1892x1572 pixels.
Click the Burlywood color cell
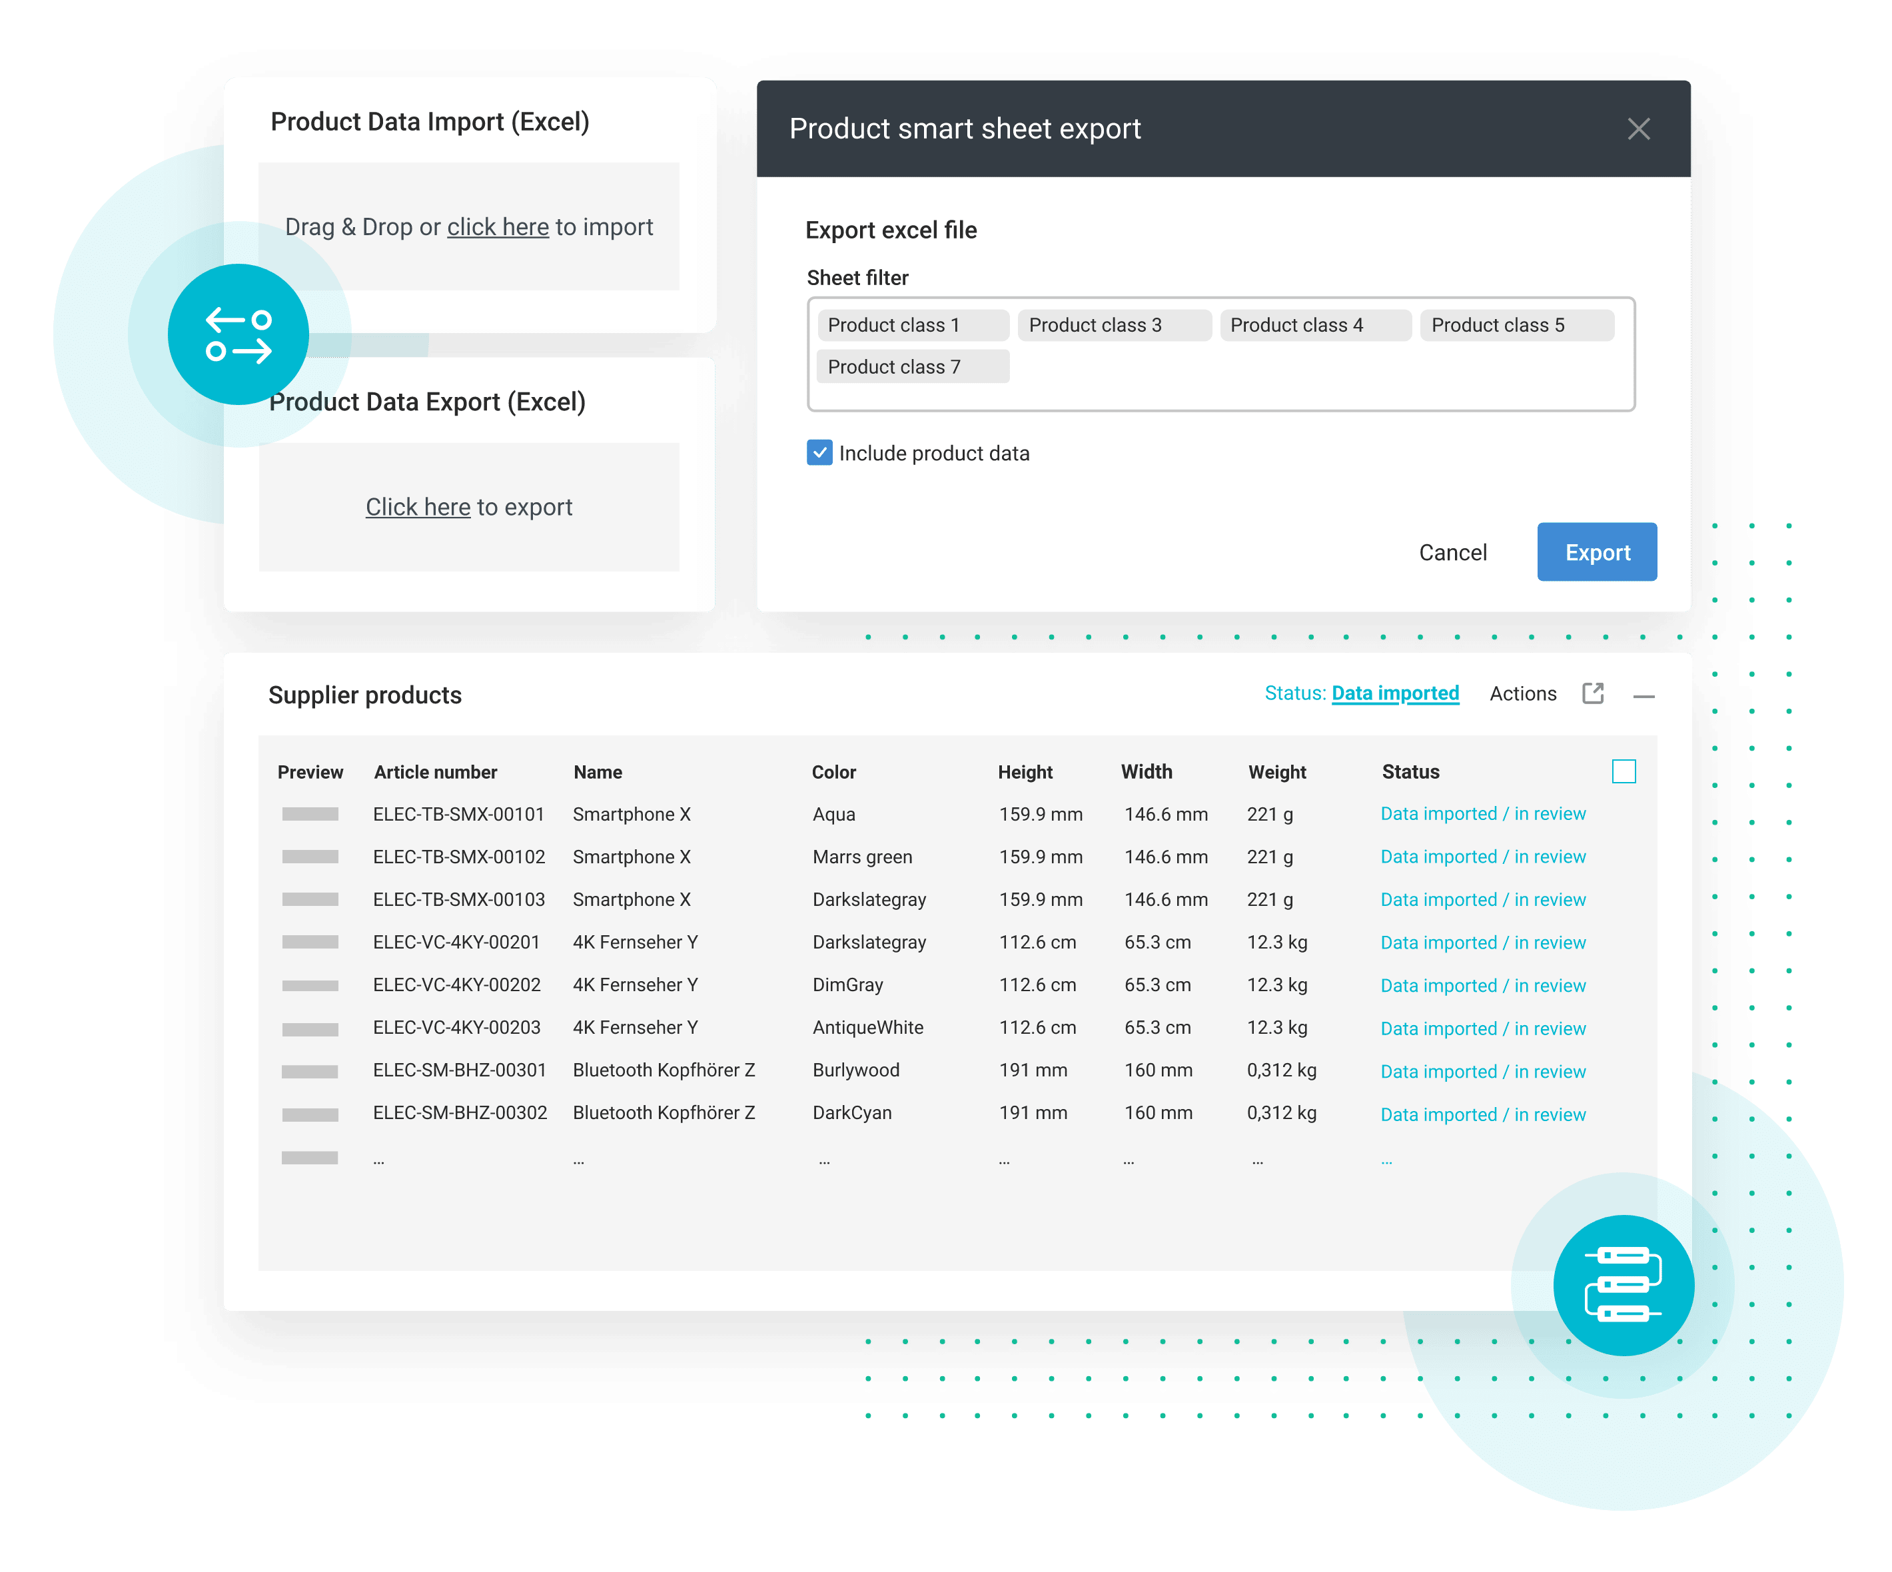856,1070
